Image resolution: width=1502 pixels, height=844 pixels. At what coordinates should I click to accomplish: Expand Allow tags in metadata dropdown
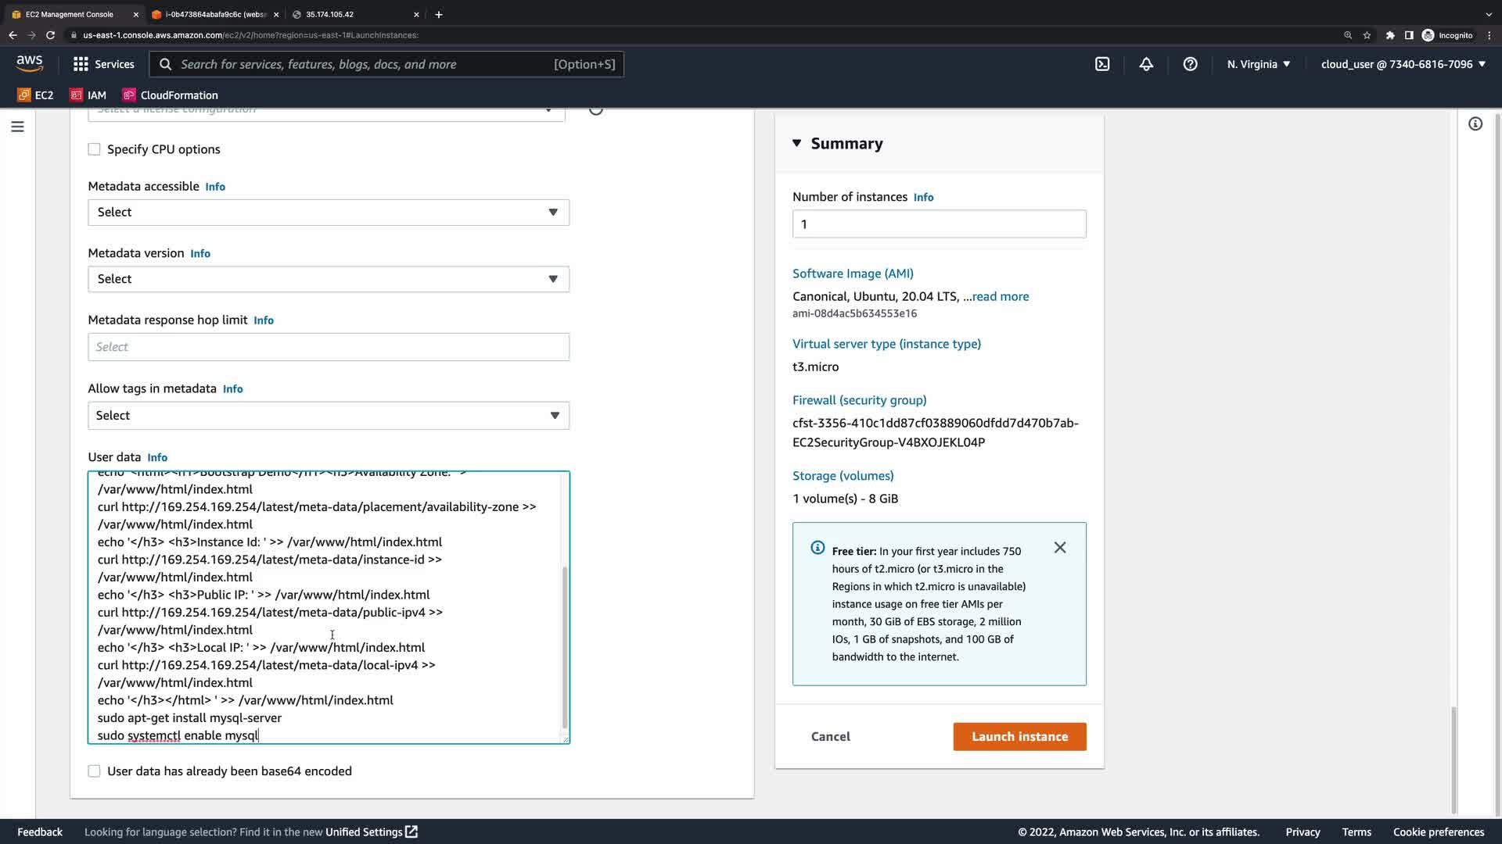pyautogui.click(x=329, y=416)
